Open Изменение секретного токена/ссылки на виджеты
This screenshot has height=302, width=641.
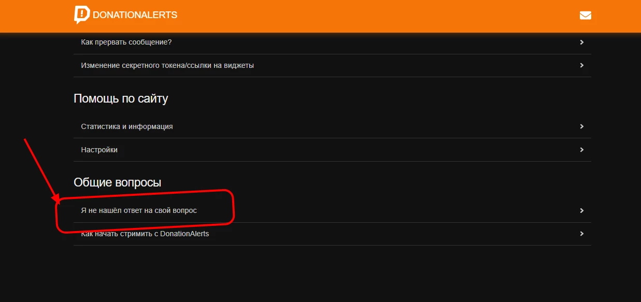pos(332,66)
